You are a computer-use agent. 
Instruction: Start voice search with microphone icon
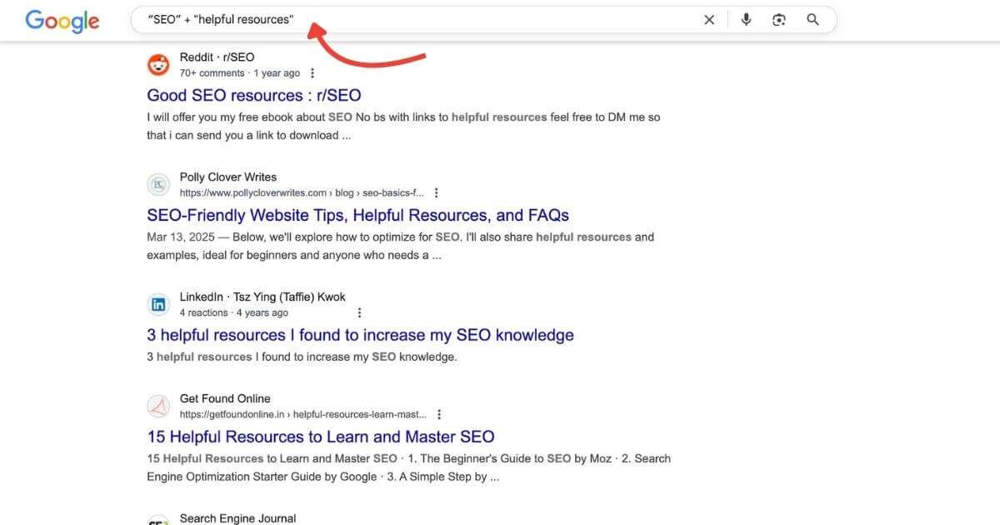pos(746,20)
